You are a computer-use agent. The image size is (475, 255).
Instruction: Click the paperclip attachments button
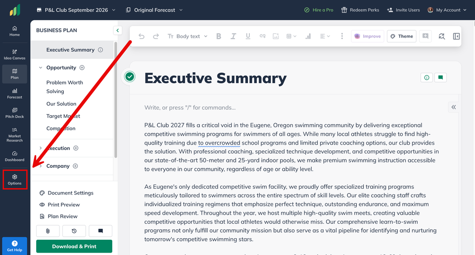pos(48,231)
